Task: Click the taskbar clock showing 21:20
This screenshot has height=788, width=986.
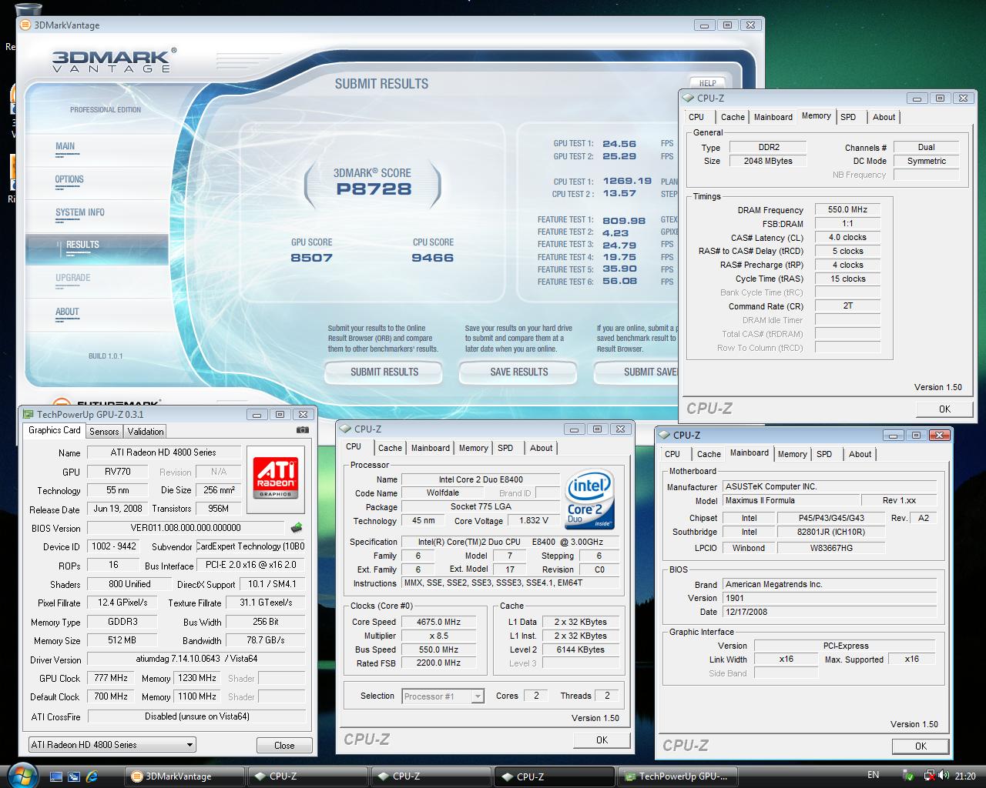Action: point(964,776)
